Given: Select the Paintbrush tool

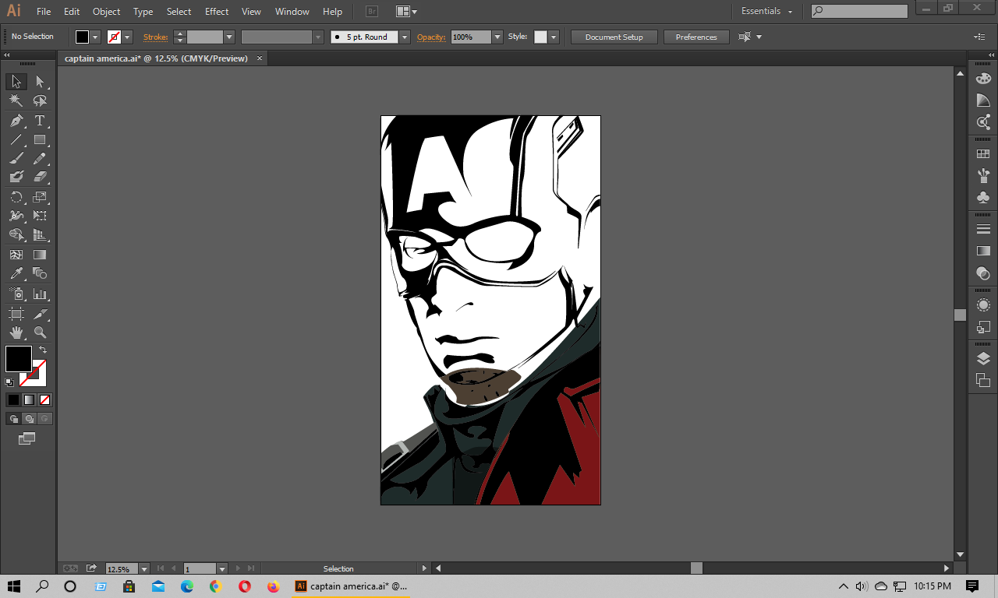Looking at the screenshot, I should [16, 158].
